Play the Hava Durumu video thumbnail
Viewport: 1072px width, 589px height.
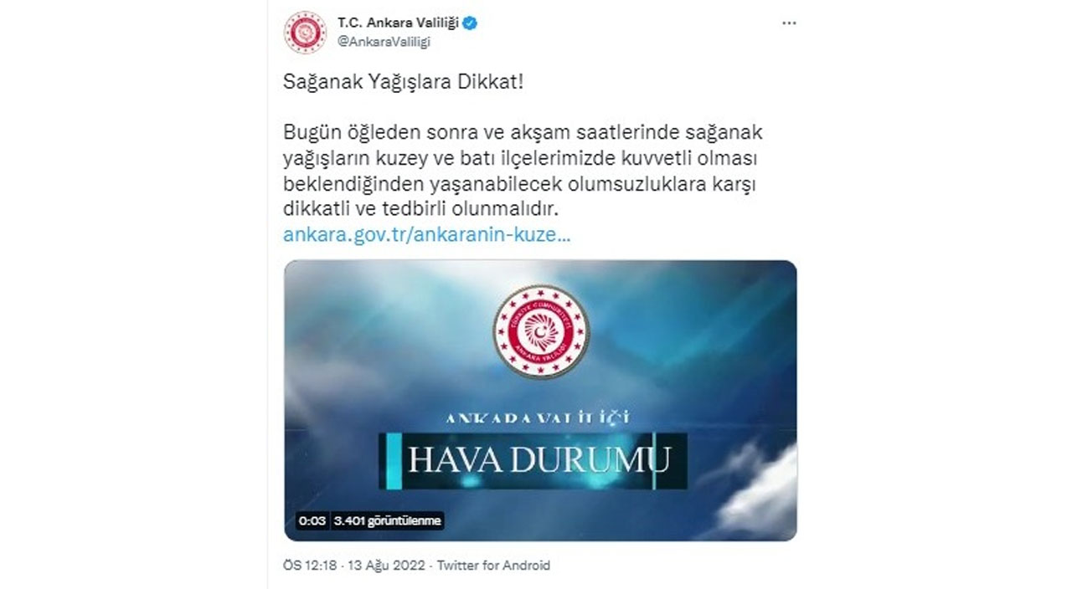click(540, 400)
